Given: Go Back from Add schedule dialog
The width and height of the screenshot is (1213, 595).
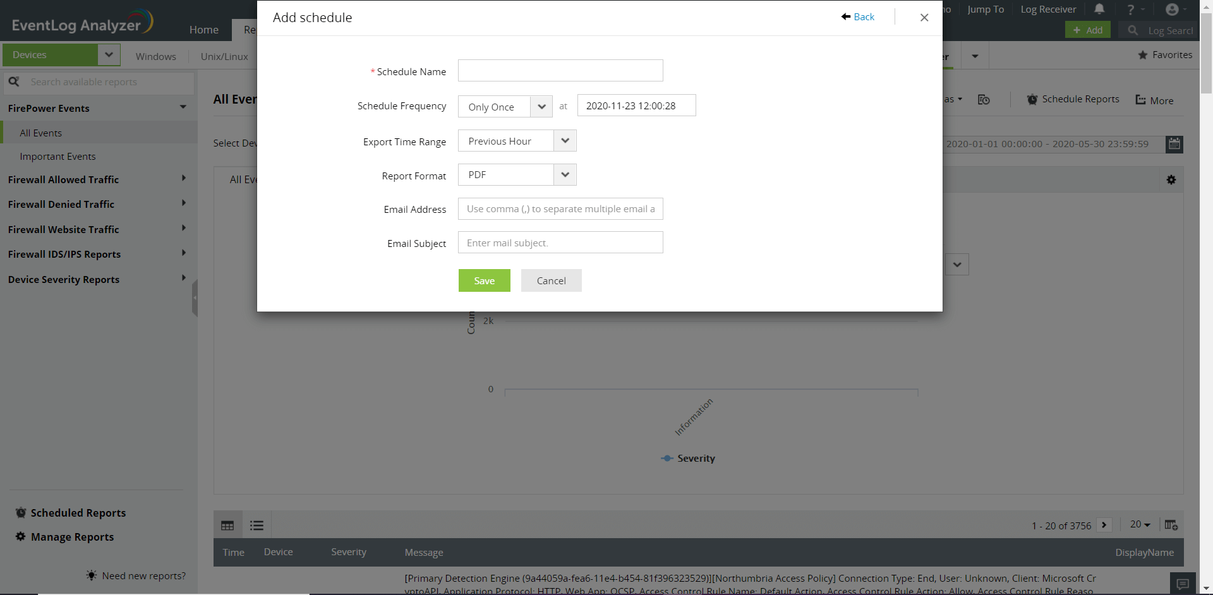Looking at the screenshot, I should [x=858, y=17].
